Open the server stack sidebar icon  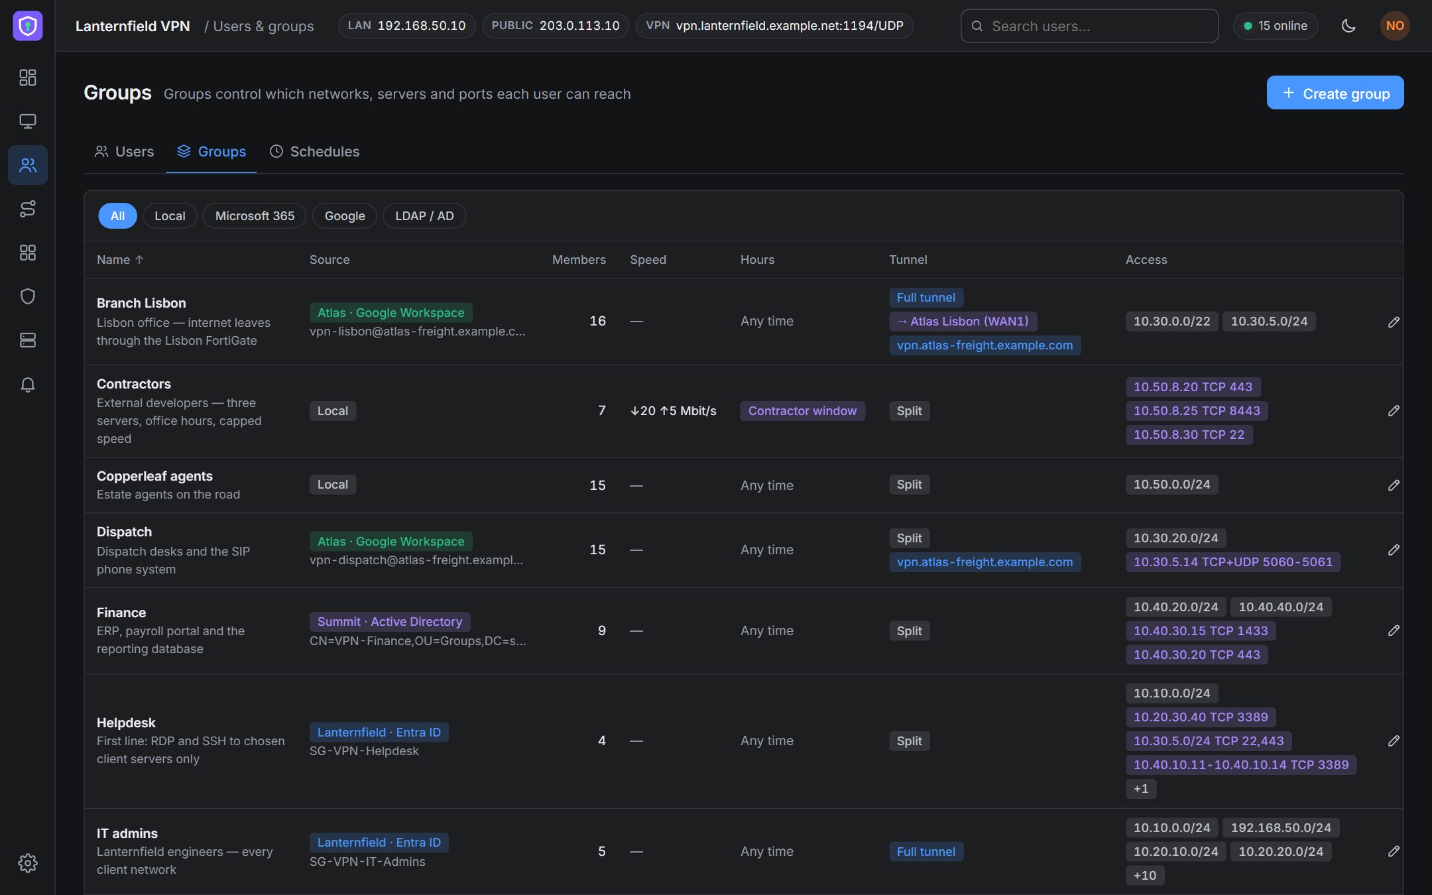pos(28,340)
